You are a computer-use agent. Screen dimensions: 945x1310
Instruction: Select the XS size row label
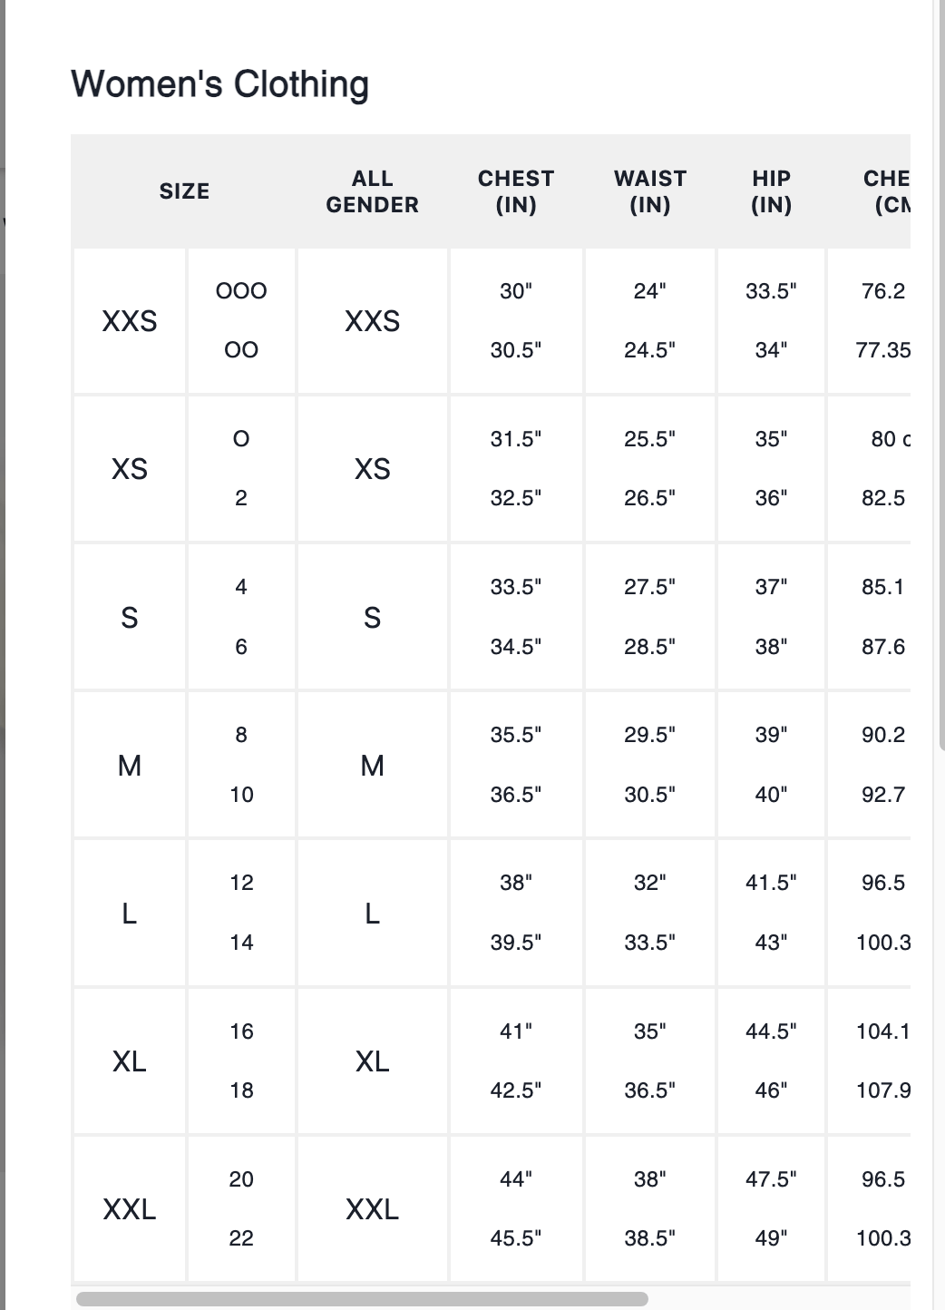[x=130, y=469]
